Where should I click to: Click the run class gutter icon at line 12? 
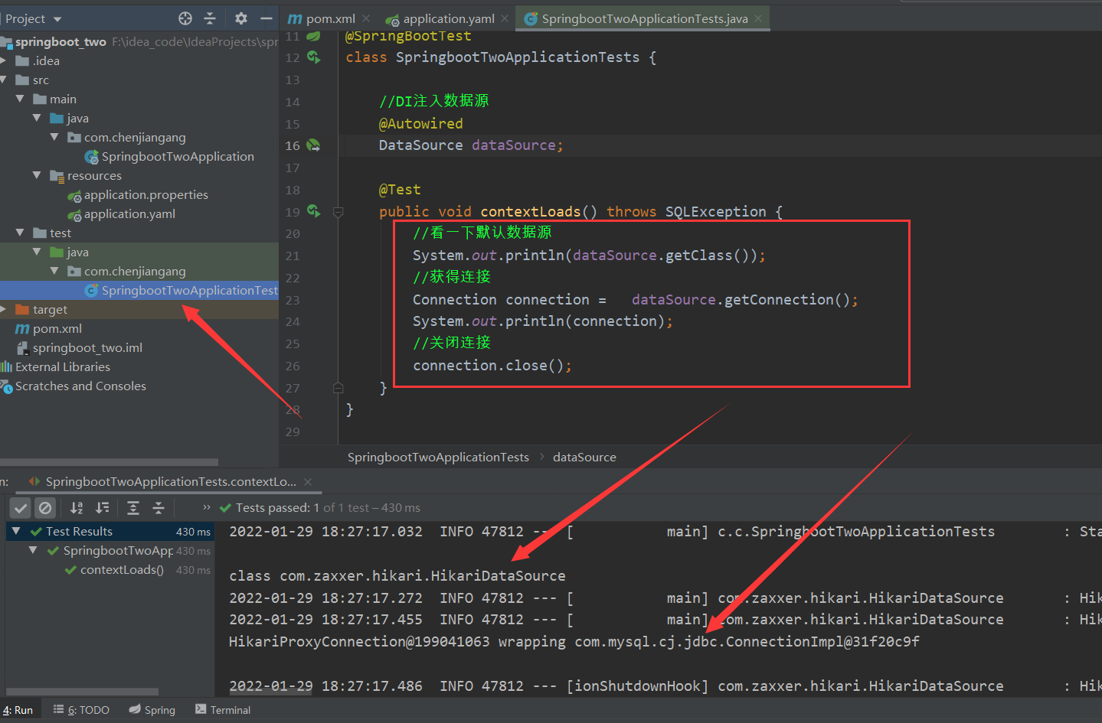313,57
